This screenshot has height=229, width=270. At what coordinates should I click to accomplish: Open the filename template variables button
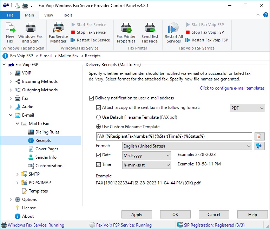259,137
